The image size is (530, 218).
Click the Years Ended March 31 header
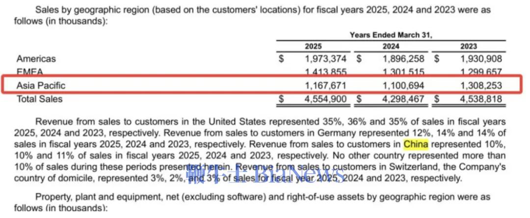tap(391, 35)
